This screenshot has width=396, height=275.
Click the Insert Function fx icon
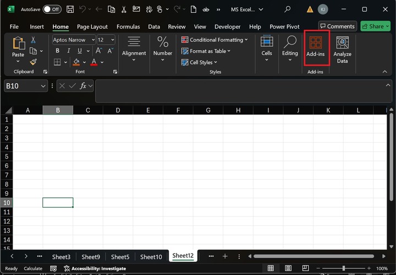click(84, 86)
